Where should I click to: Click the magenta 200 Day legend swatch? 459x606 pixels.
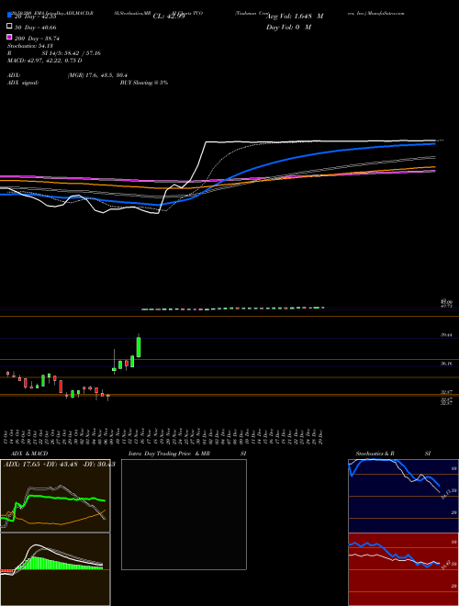point(9,38)
